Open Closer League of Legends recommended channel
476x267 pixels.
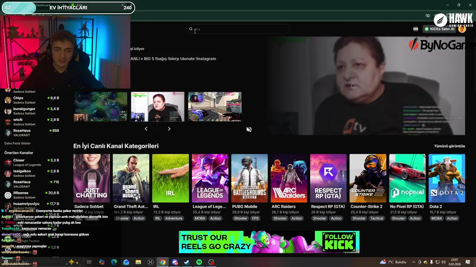(x=32, y=162)
